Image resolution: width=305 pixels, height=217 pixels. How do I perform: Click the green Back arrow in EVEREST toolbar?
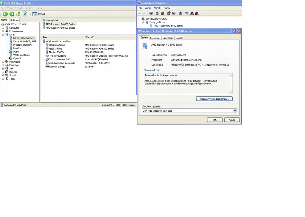coord(5,14)
